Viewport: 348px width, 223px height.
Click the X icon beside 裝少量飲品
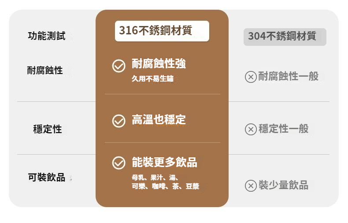click(x=251, y=186)
